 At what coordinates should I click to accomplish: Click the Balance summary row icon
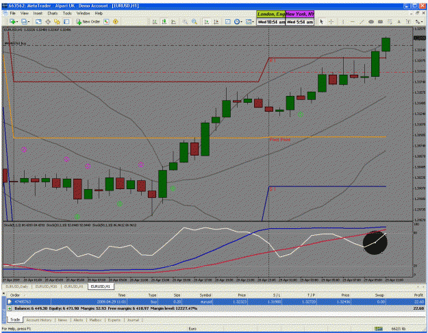[10, 308]
